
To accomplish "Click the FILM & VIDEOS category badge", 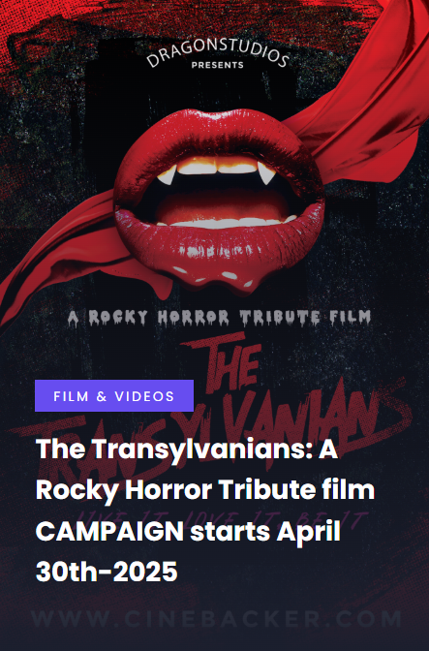I will click(x=114, y=395).
